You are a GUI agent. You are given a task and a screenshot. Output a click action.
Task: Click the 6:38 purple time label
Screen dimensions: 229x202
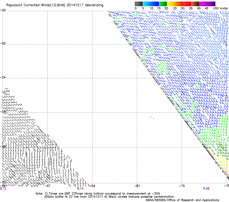tap(206, 189)
